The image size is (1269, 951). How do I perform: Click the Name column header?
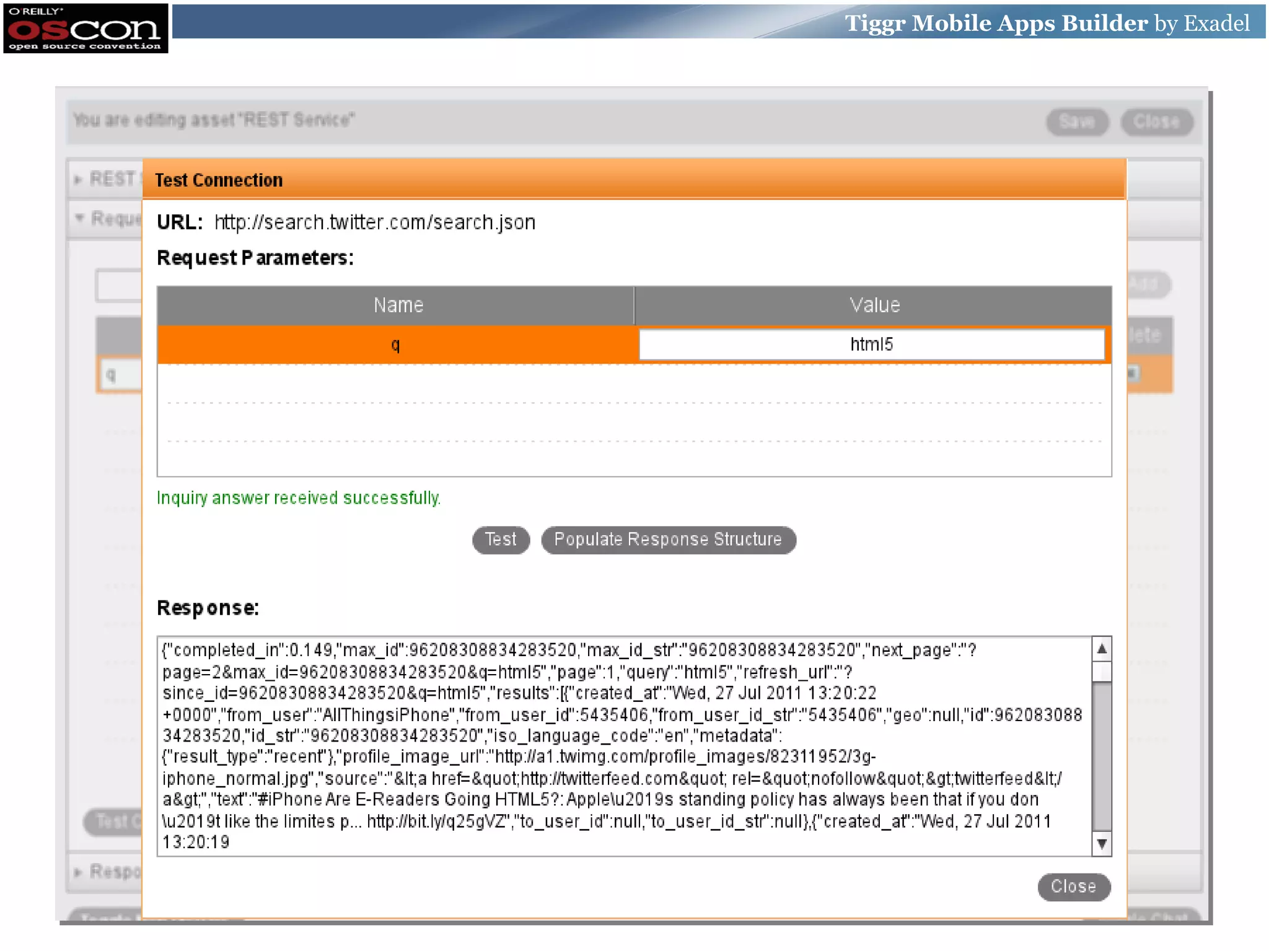point(397,305)
